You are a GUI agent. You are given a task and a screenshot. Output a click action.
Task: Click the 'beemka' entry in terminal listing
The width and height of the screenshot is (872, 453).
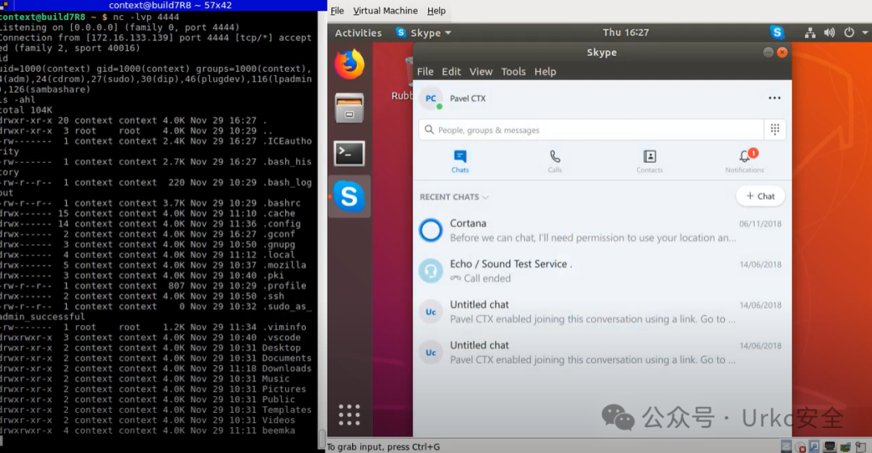(279, 430)
